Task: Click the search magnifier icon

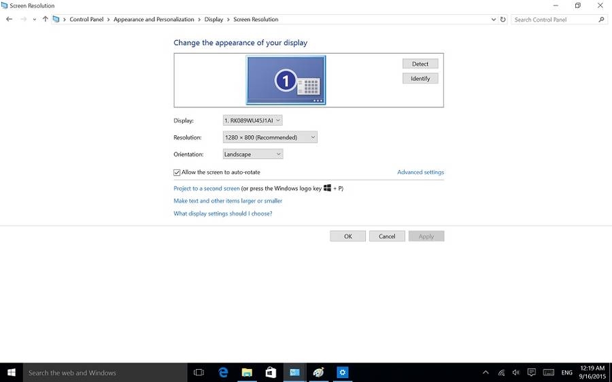Action: click(x=601, y=20)
